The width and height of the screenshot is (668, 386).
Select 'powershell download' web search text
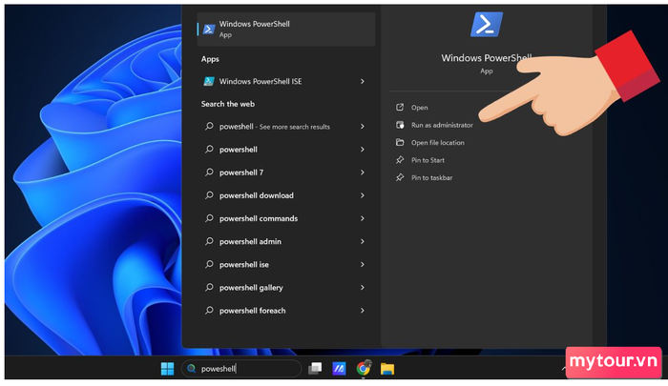257,195
